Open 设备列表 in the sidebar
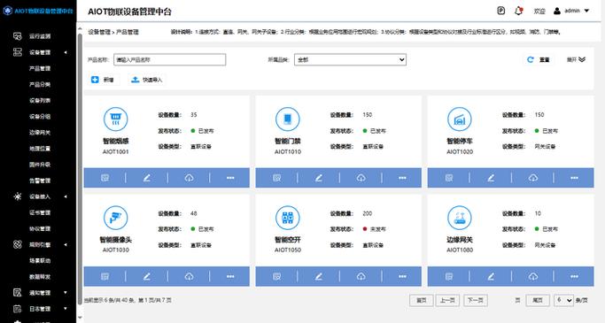Viewport: 605px width, 323px height. point(40,100)
